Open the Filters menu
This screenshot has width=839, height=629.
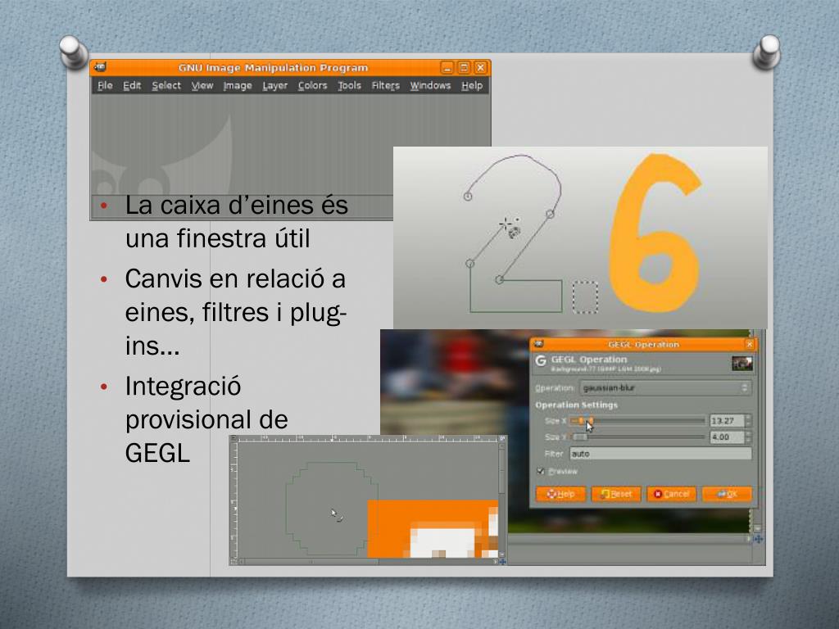385,85
